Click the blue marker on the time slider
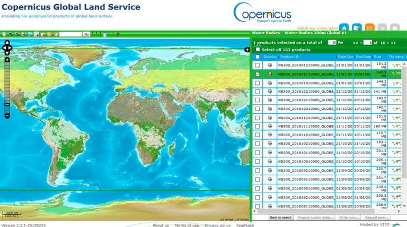Screen dimensions: 407x227 tap(105, 34)
